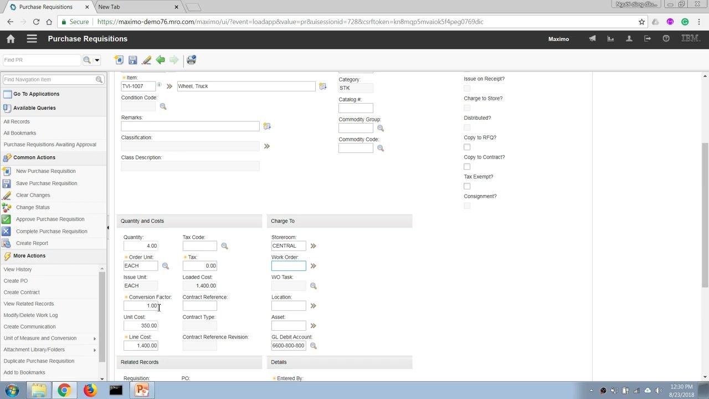
Task: Click Commodity Group lookup magnifier
Action: [381, 128]
